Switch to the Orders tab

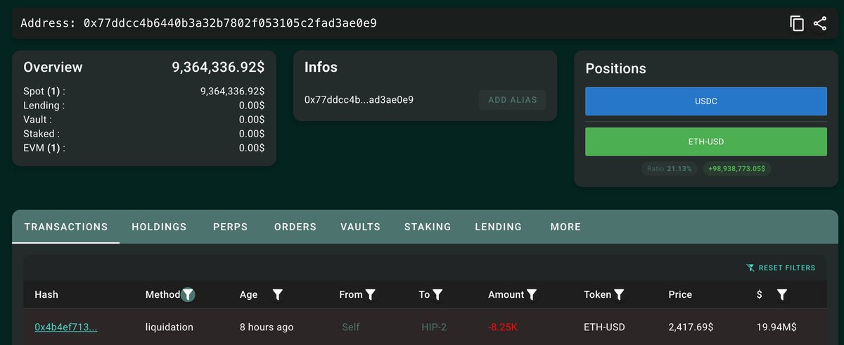295,227
